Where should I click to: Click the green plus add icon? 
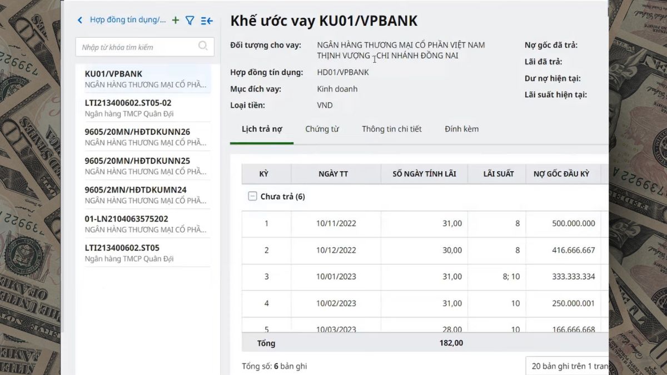point(176,21)
